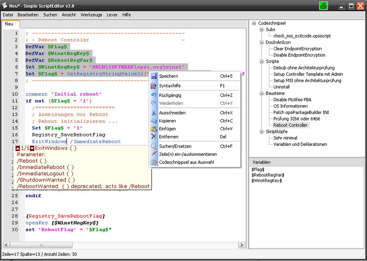Click the Rückgängig undo arrow icon
Viewport: 367px width, 261px height.
(154, 95)
